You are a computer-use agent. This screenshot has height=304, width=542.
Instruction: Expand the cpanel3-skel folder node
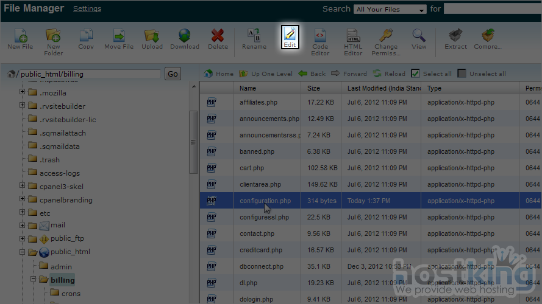23,185
